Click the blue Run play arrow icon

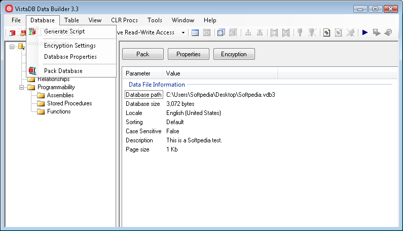(364, 32)
